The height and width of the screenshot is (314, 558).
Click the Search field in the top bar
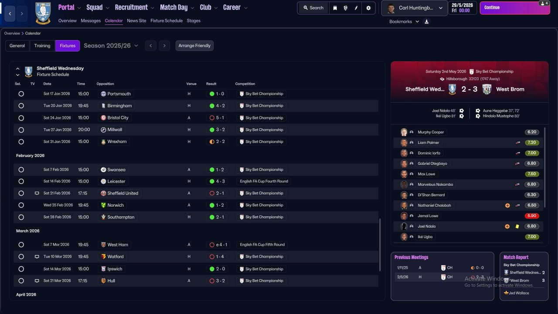coord(313,8)
